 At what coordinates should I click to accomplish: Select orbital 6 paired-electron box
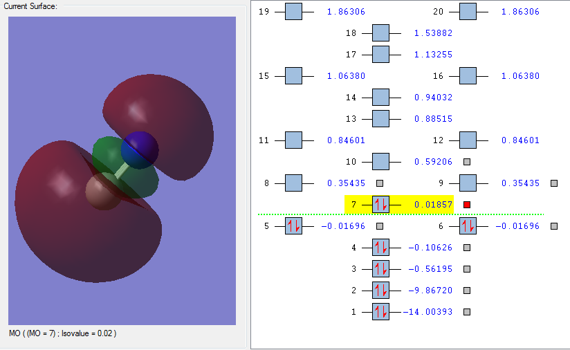click(x=468, y=226)
